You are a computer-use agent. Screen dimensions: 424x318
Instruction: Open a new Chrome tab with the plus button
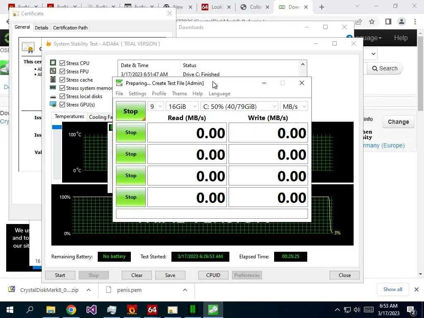coord(321,7)
